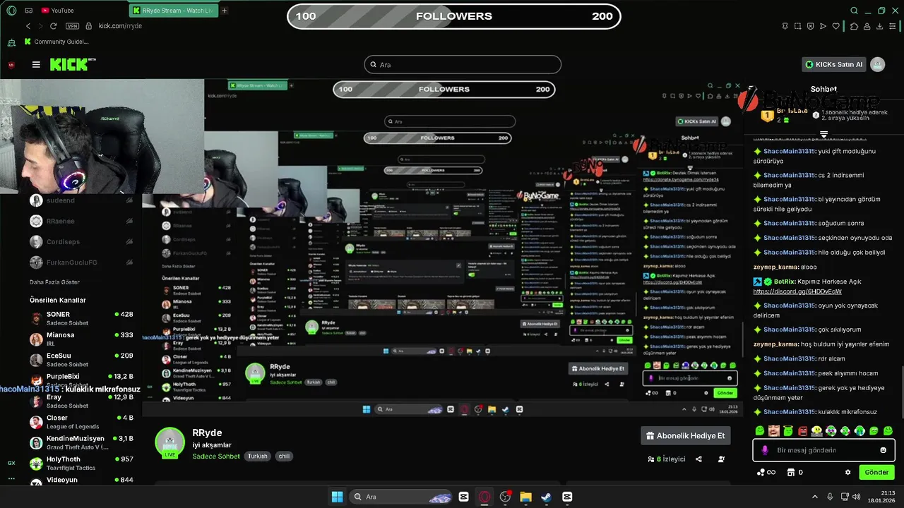
Task: Open Opera easy setup menu icon
Action: [893, 26]
